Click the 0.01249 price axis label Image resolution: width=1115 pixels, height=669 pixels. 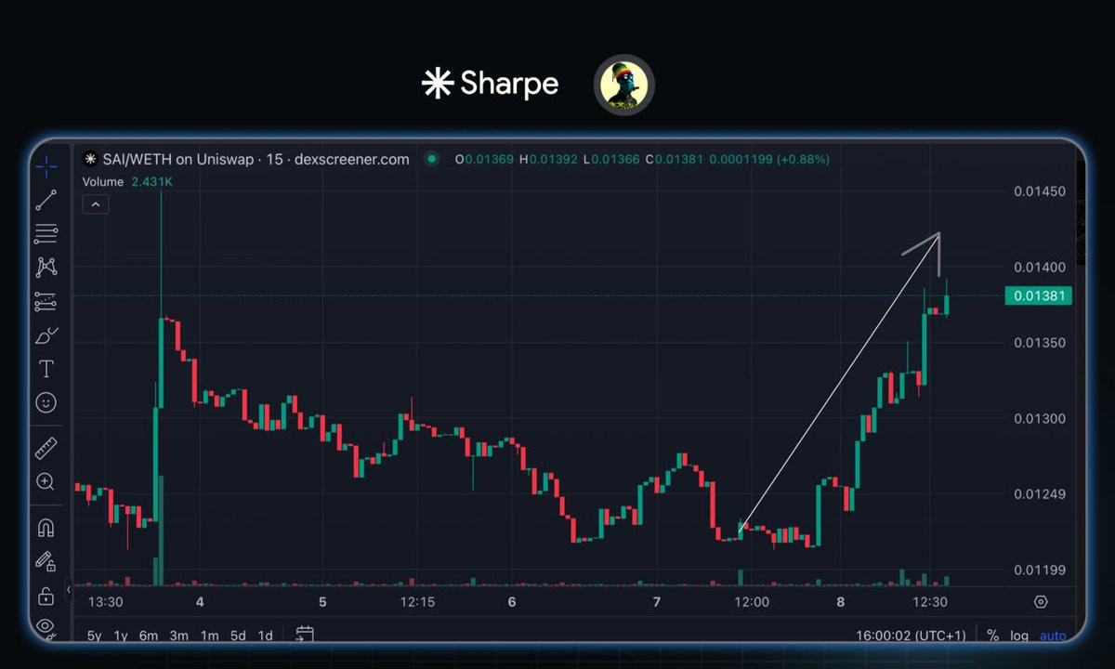[1038, 494]
